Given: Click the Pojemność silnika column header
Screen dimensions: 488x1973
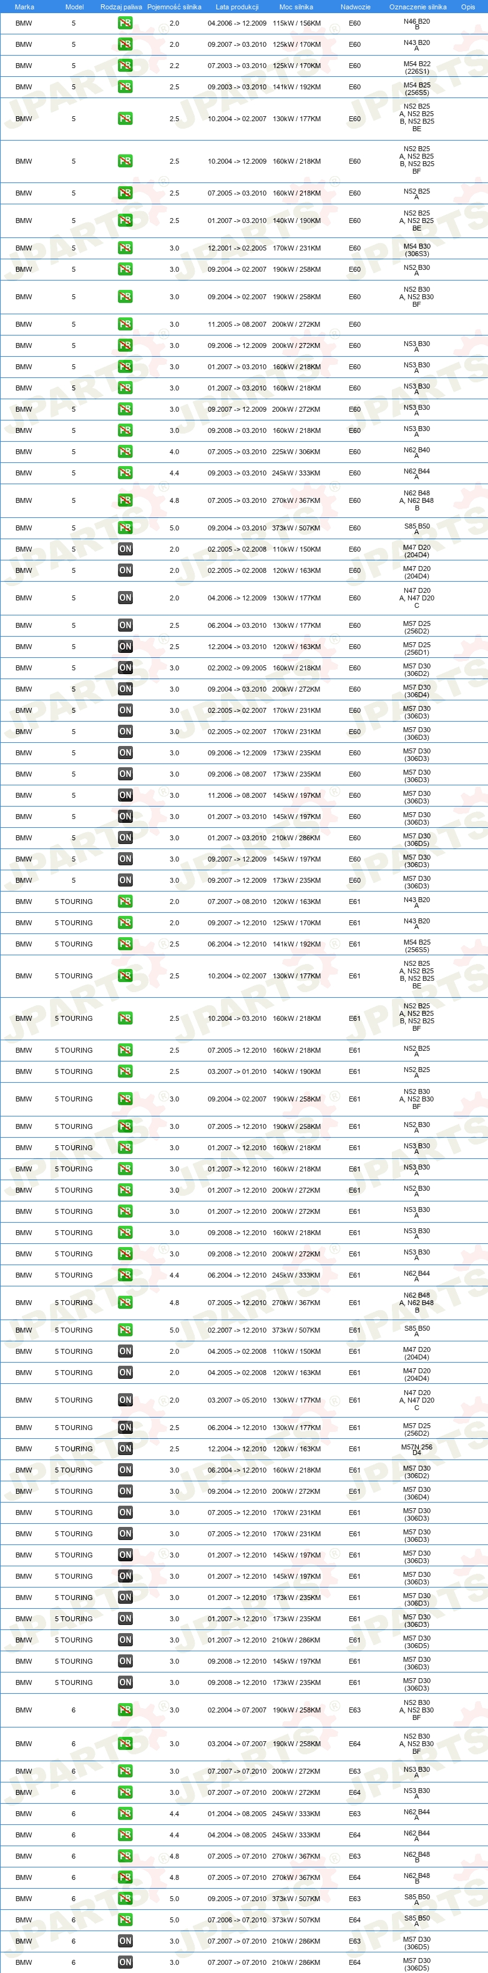Looking at the screenshot, I should [x=174, y=7].
